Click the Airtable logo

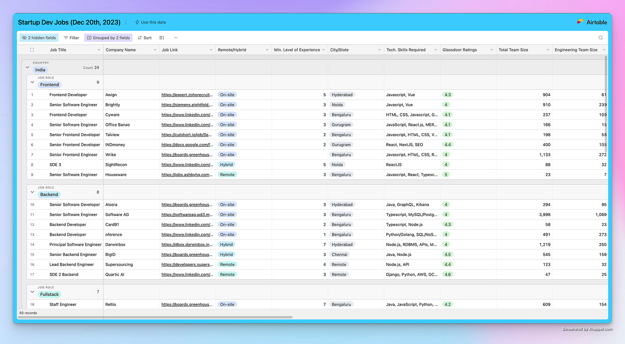[592, 22]
